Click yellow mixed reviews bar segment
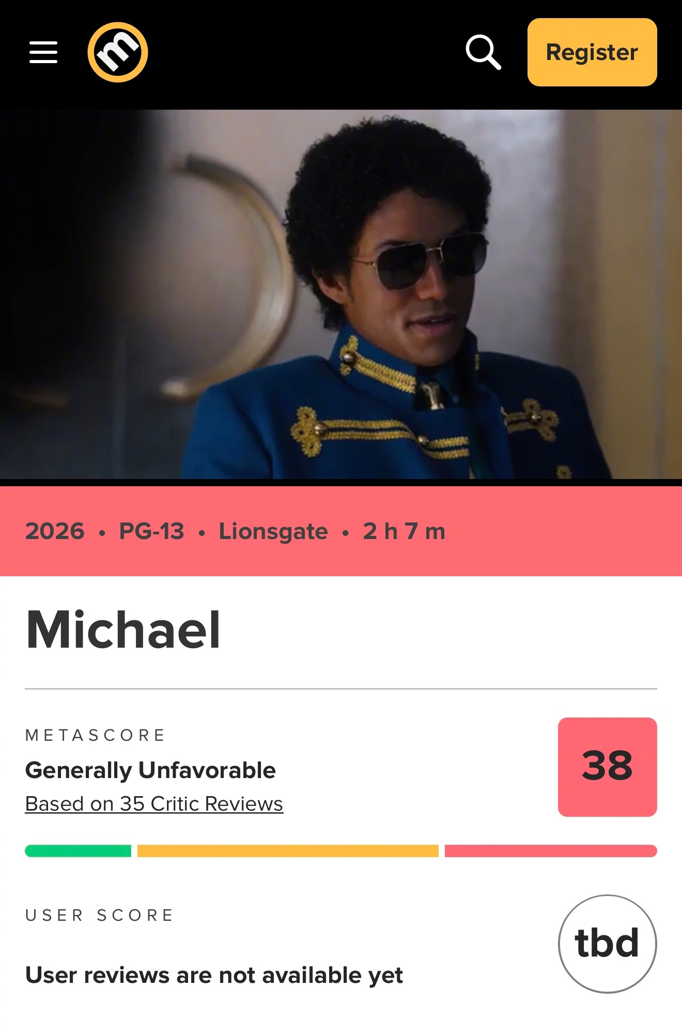682x1031 pixels. [288, 850]
